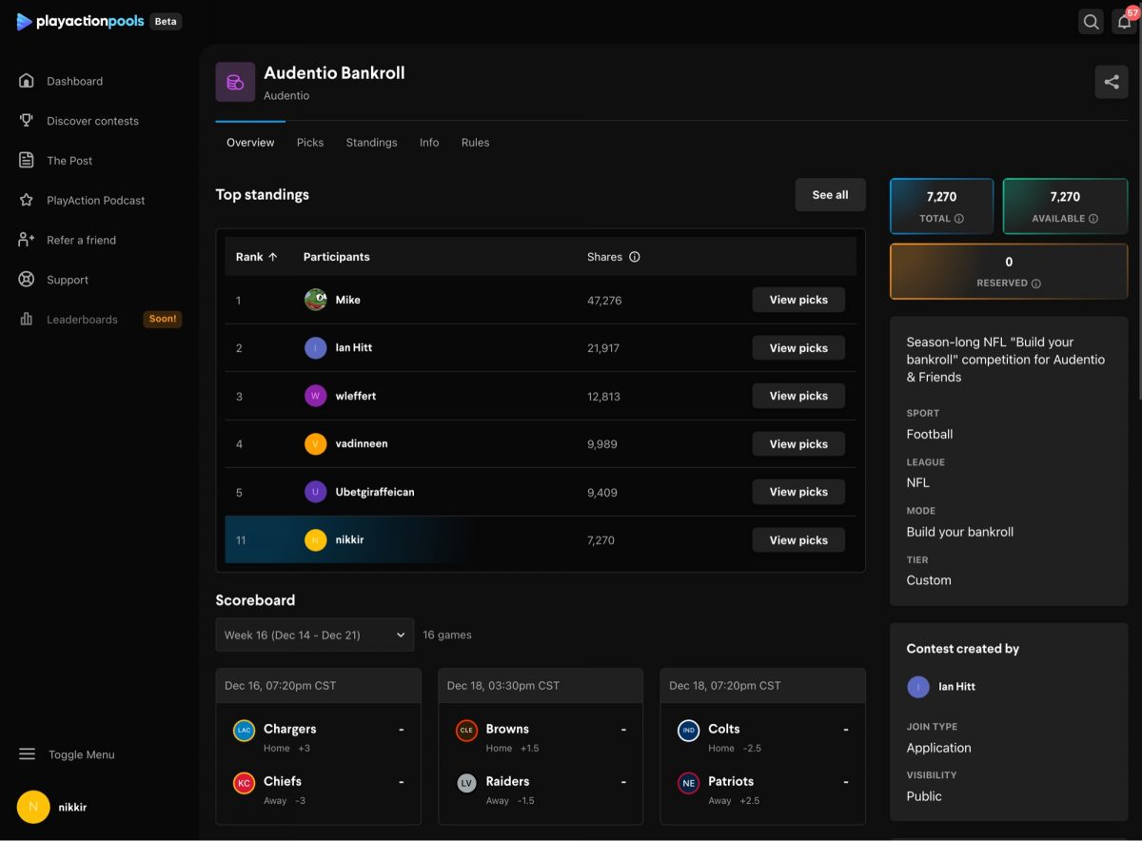
Task: Click the Leaderboards Soon! badge
Action: [163, 320]
